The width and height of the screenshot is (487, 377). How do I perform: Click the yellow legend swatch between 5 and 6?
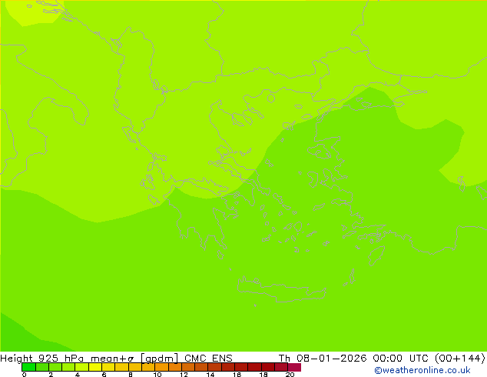click(x=95, y=367)
